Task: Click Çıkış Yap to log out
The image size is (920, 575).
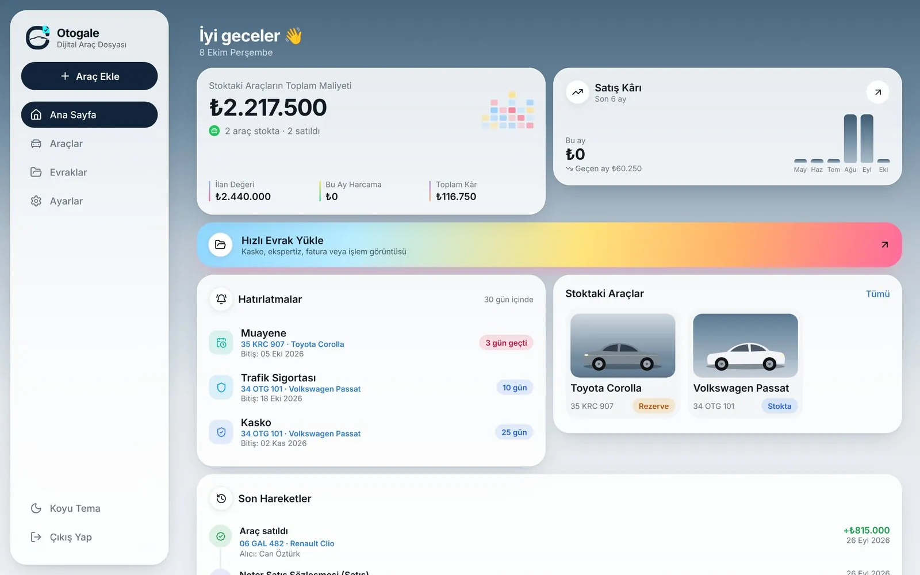Action: pyautogui.click(x=89, y=537)
